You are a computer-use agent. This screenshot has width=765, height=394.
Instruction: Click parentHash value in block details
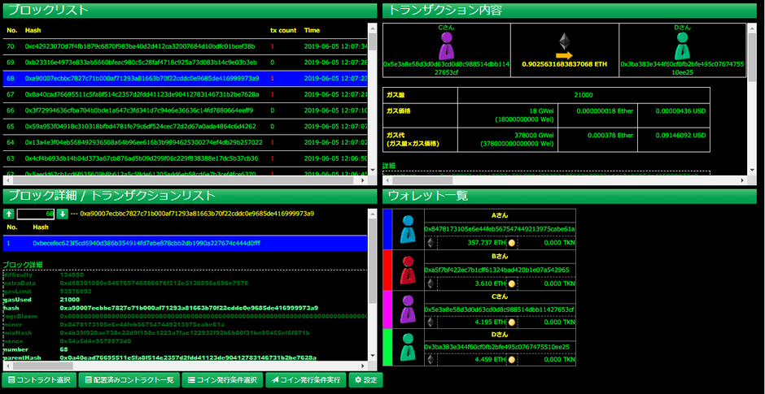[188, 357]
